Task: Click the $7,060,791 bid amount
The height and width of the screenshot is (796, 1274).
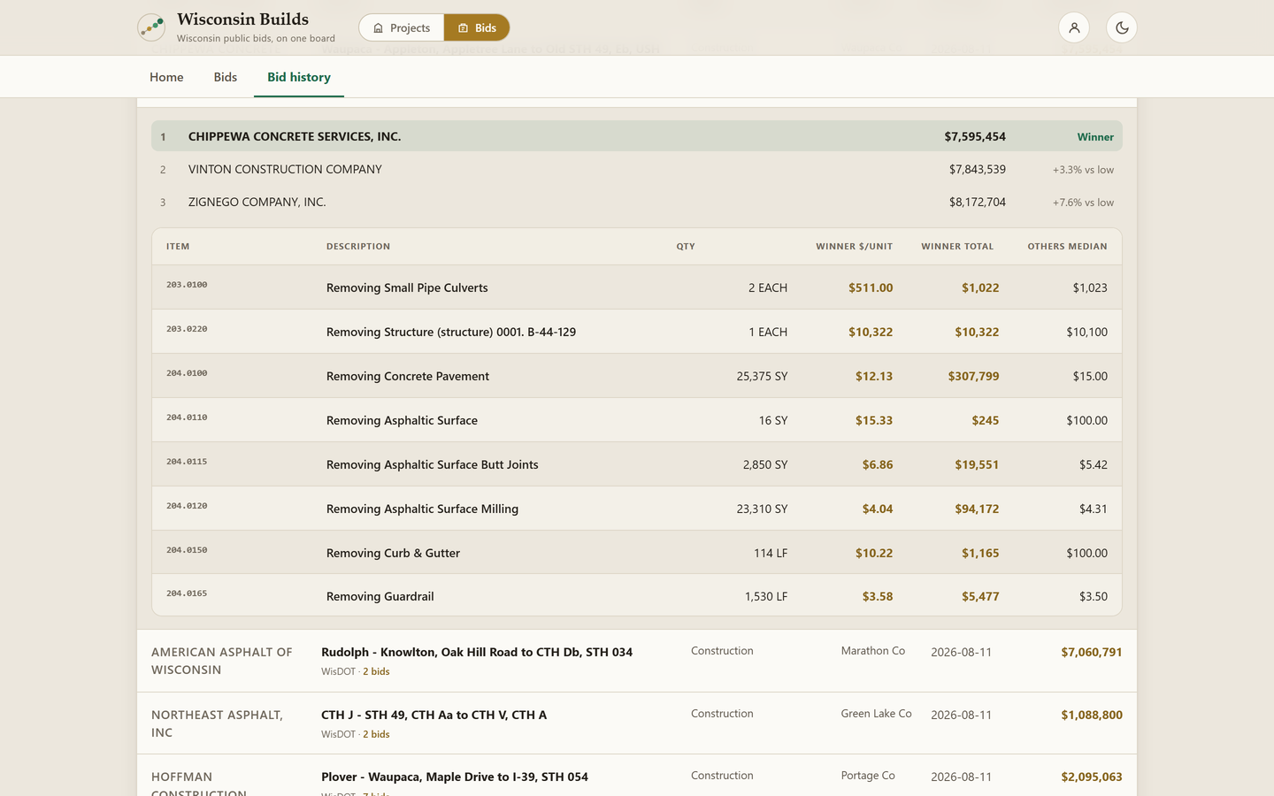Action: pyautogui.click(x=1092, y=652)
